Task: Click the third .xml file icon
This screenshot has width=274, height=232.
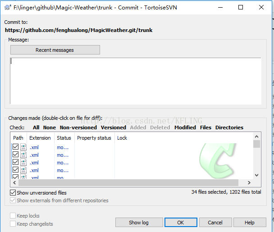Action: click(23, 162)
